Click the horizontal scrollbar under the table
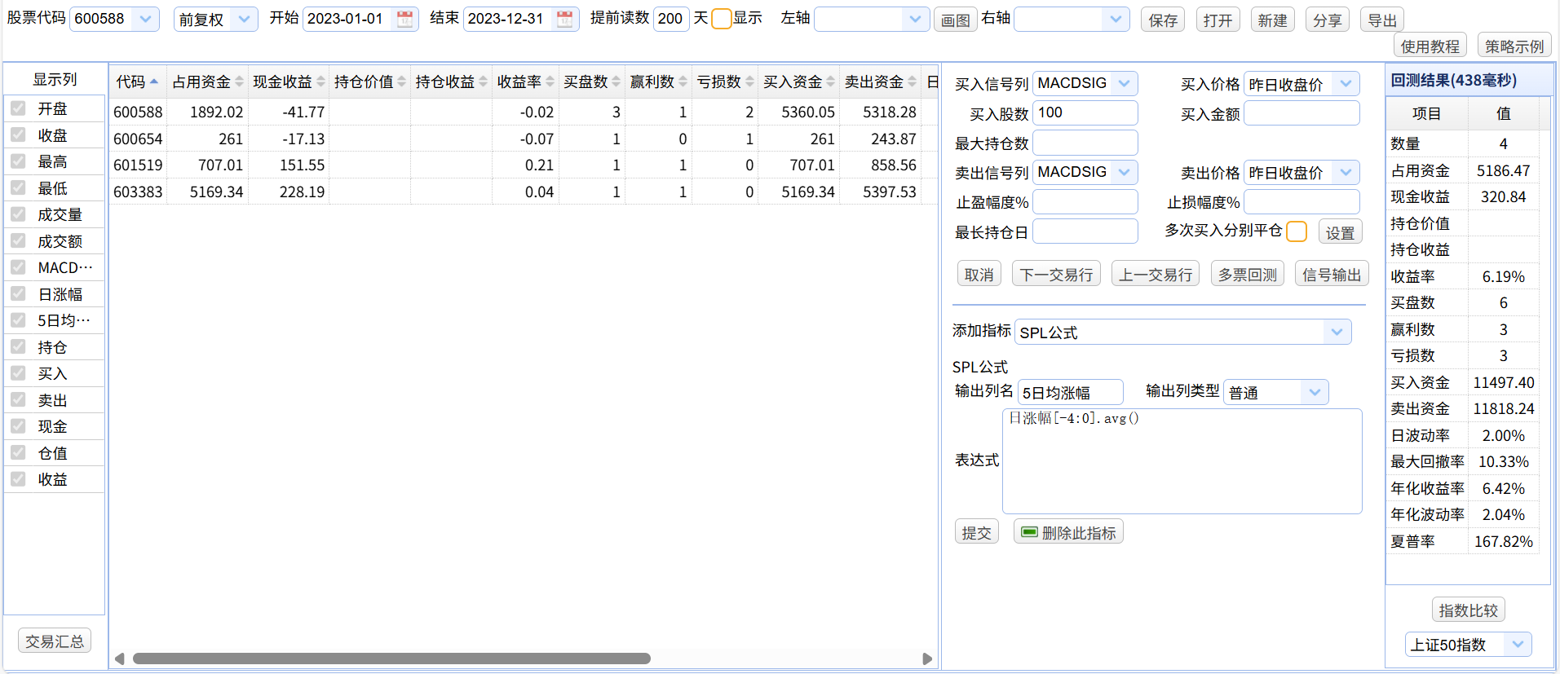1560x674 pixels. click(391, 659)
